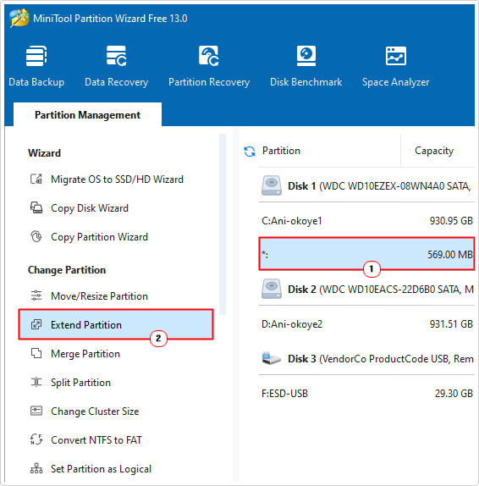
Task: Select the unlabeled *: 569.00 MB partition
Action: pyautogui.click(x=366, y=254)
